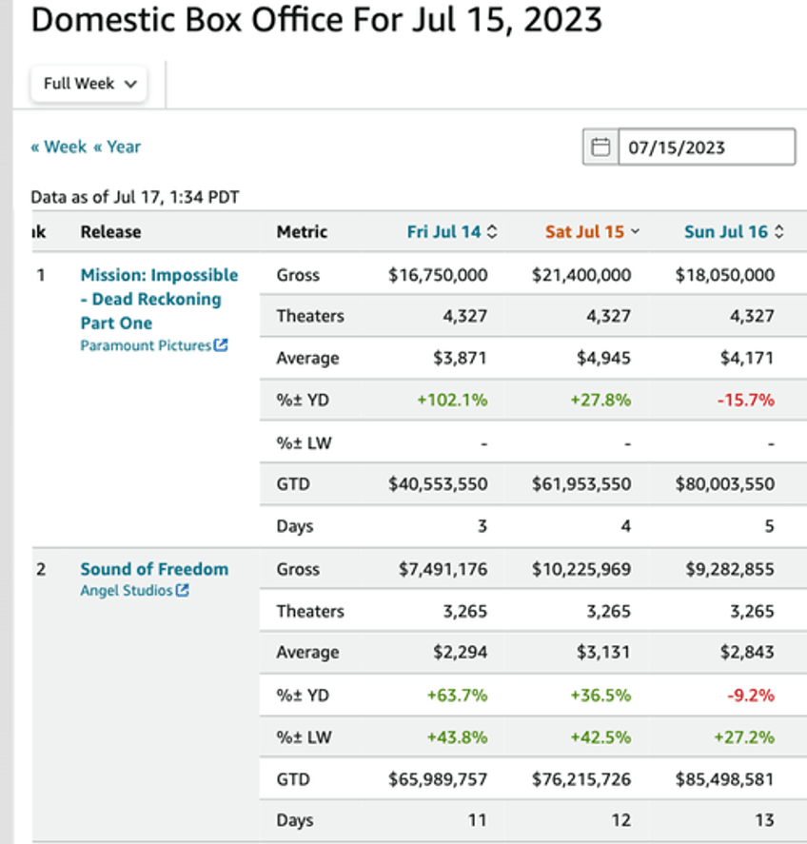
Task: Select the +42.5% LW change value
Action: [x=600, y=736]
